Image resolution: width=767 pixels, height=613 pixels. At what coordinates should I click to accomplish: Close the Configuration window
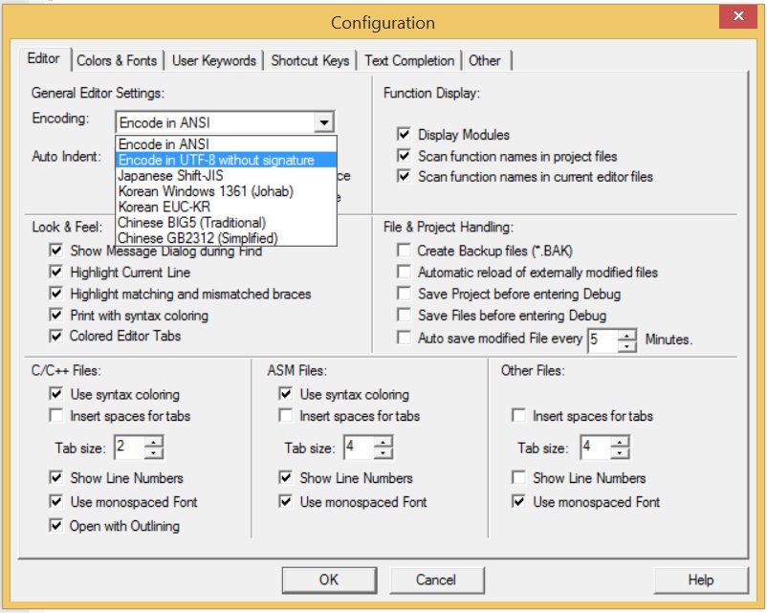click(738, 16)
